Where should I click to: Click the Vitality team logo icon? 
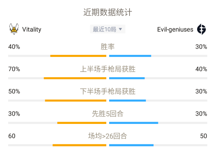(x=14, y=29)
